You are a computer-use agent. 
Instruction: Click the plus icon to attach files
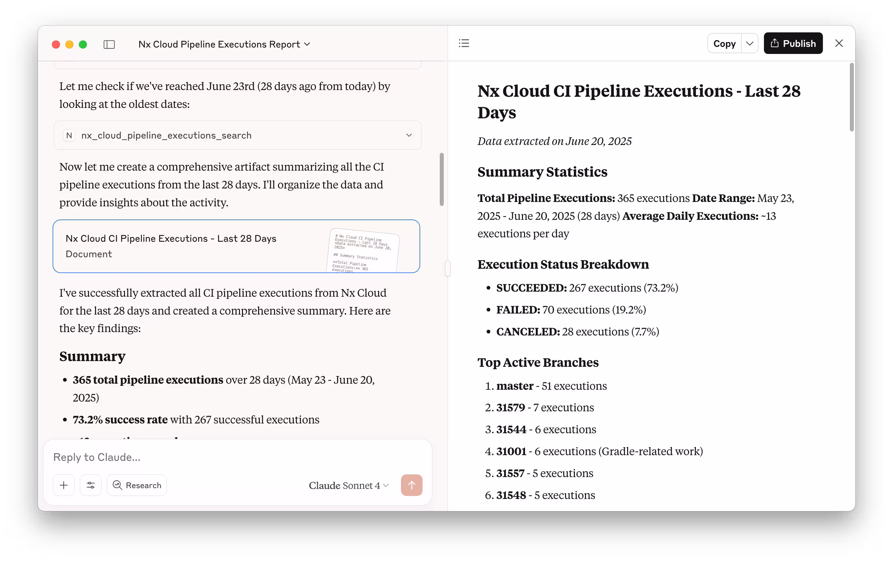pyautogui.click(x=63, y=485)
